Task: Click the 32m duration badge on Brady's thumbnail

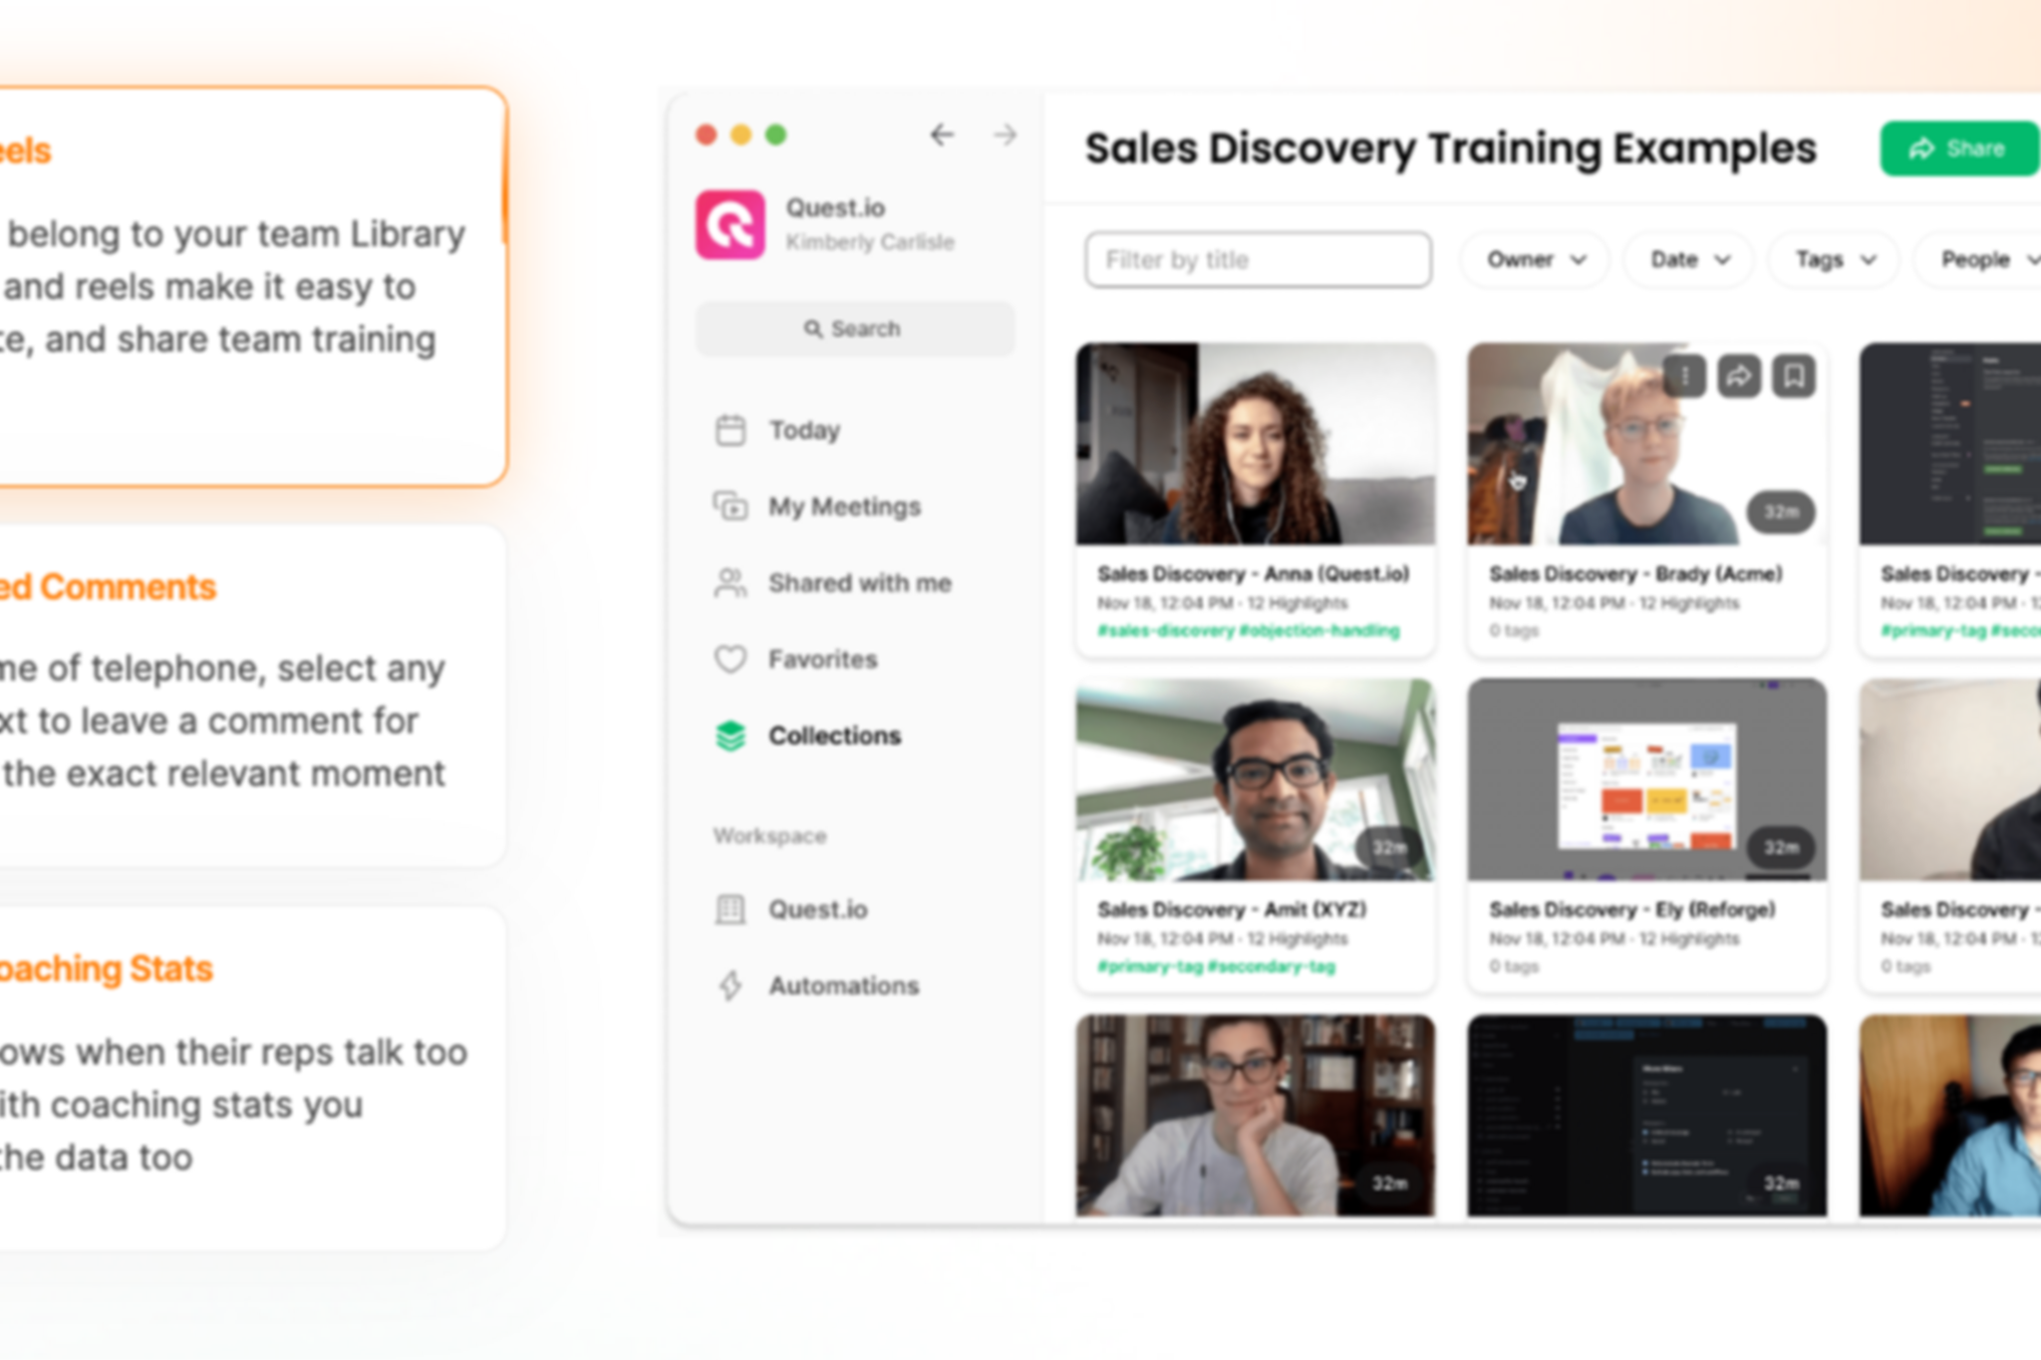Action: tap(1781, 512)
